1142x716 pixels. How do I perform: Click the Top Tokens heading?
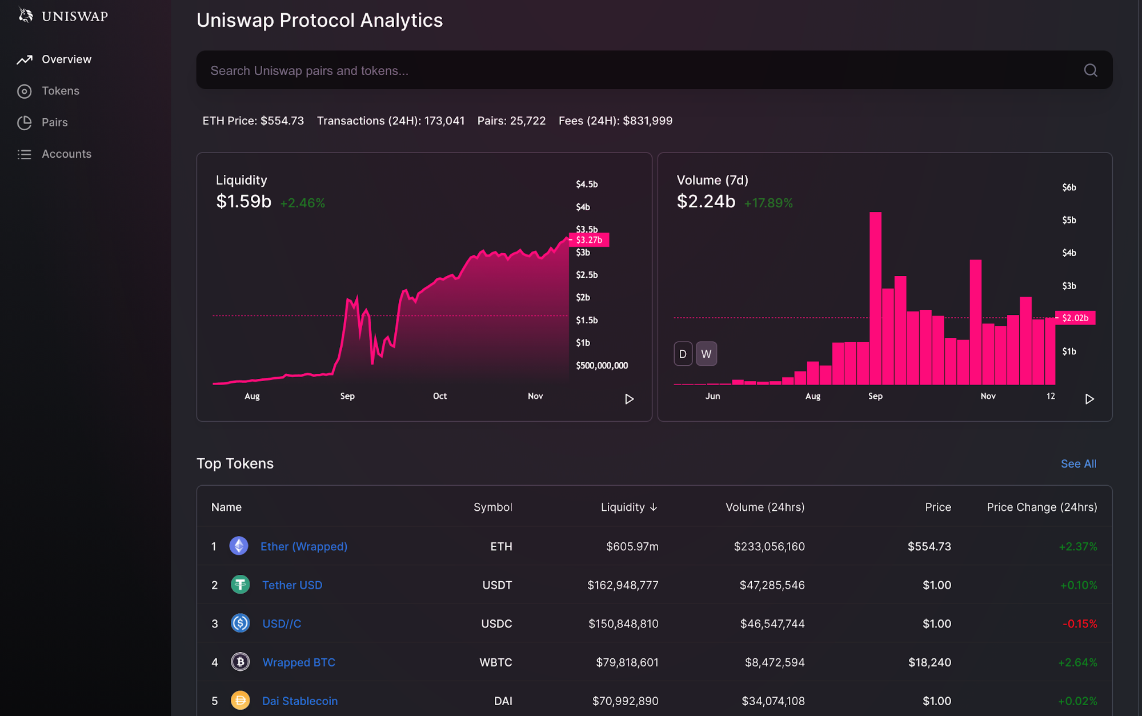point(235,463)
